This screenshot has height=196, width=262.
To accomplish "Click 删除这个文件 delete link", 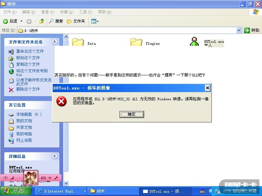I will click(28, 89).
